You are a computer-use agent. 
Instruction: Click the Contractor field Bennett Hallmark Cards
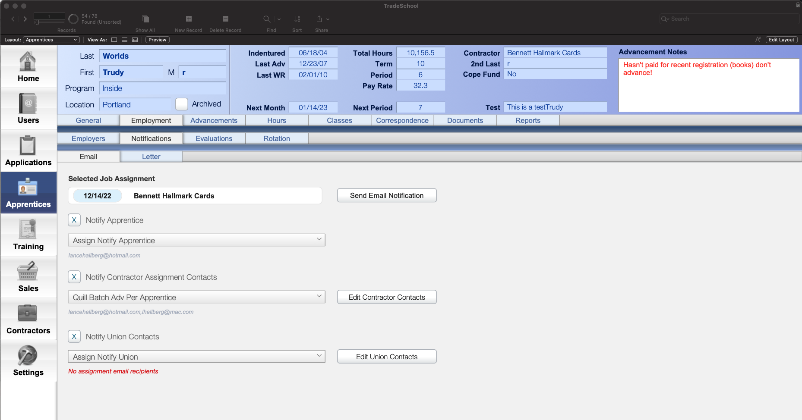pyautogui.click(x=555, y=53)
